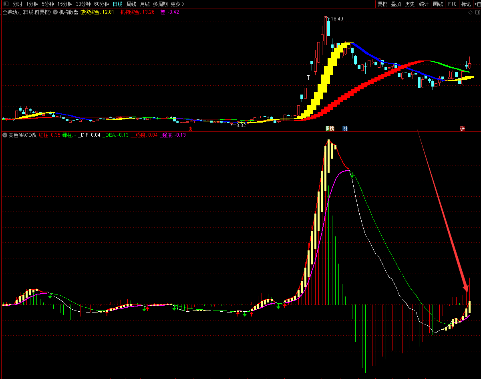This screenshot has height=379, width=481.
Task: Expand the 变色MACD改 indicator dropdown arrow
Action: (5, 135)
